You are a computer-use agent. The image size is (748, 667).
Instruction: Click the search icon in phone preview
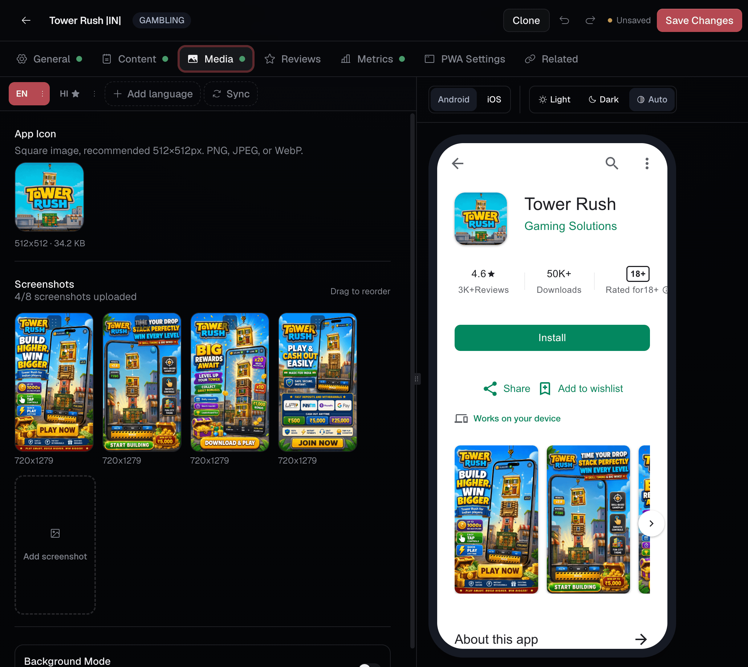tap(611, 163)
